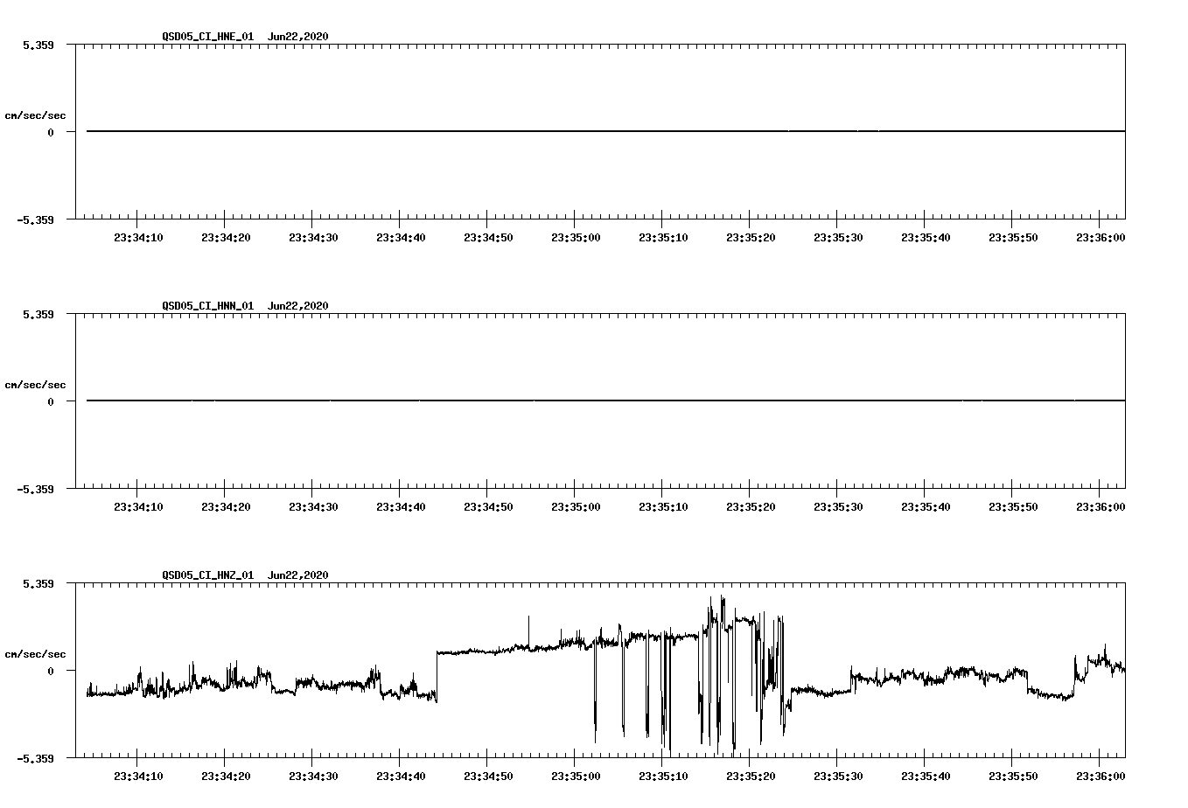
Task: Click the -5.359 lower limit on HNE axis
Action: 36,219
